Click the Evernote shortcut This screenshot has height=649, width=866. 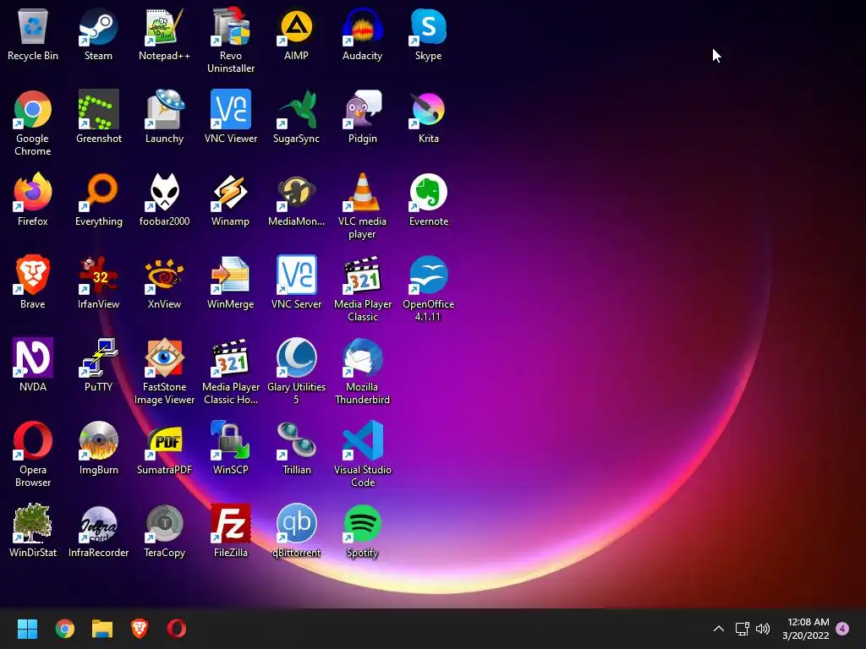(428, 193)
